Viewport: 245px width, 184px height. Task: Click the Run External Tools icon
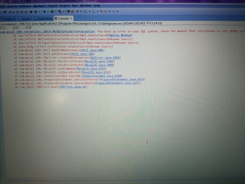60,11
